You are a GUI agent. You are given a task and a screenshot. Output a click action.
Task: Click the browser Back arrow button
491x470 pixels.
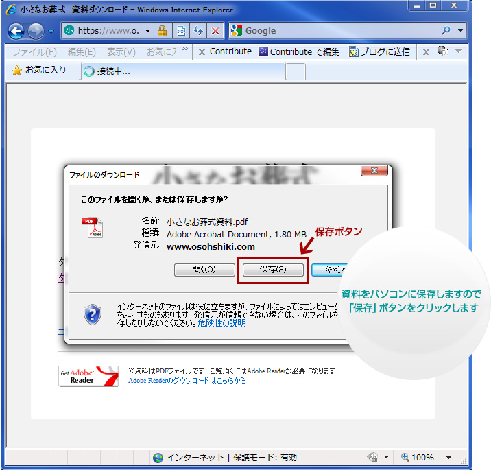tap(16, 31)
